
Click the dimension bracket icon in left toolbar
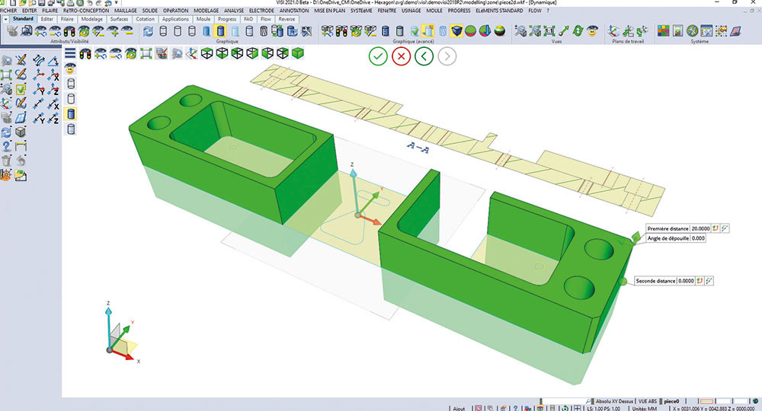pyautogui.click(x=21, y=146)
